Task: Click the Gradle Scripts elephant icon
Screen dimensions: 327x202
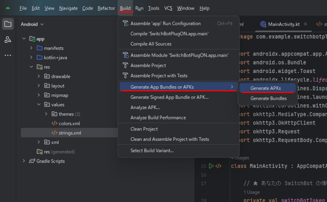Action: (x=32, y=161)
